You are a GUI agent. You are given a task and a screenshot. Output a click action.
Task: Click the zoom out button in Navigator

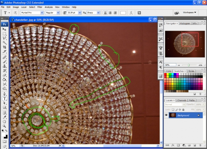(179, 65)
